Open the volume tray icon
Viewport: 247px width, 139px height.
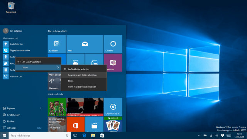(x=217, y=136)
